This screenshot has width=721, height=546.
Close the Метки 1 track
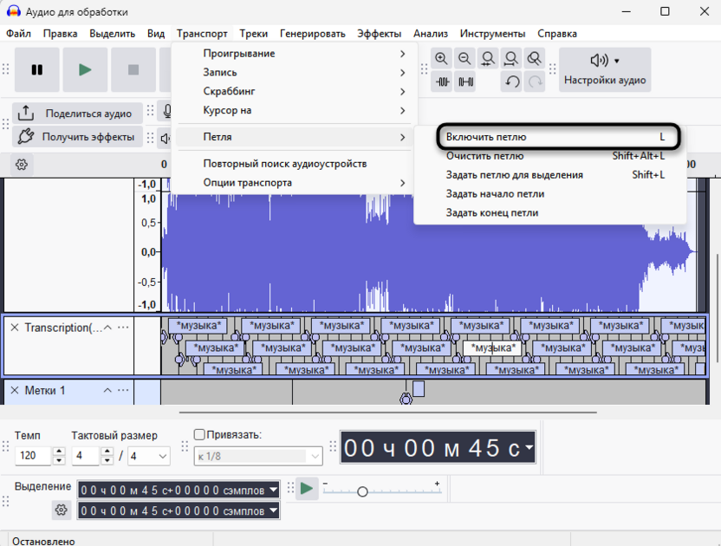[x=15, y=391]
